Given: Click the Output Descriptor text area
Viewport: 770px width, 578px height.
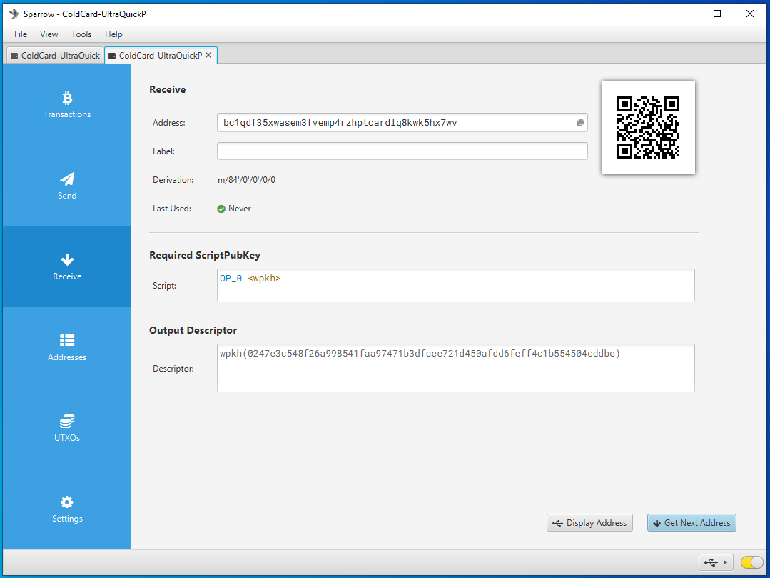Looking at the screenshot, I should coord(456,368).
